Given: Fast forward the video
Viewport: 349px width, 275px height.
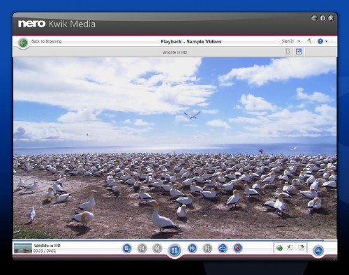Looking at the screenshot, I should (192, 248).
